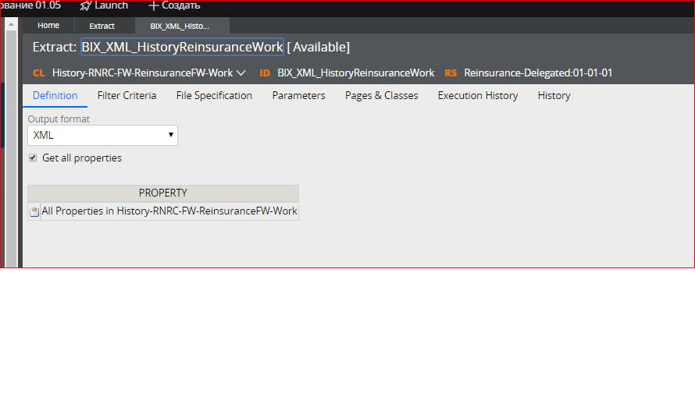Click the plus icon beside Создать

153,5
